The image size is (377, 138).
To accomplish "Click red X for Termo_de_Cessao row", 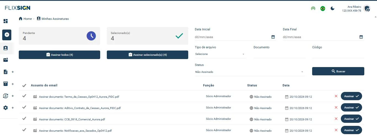I will (336, 96).
